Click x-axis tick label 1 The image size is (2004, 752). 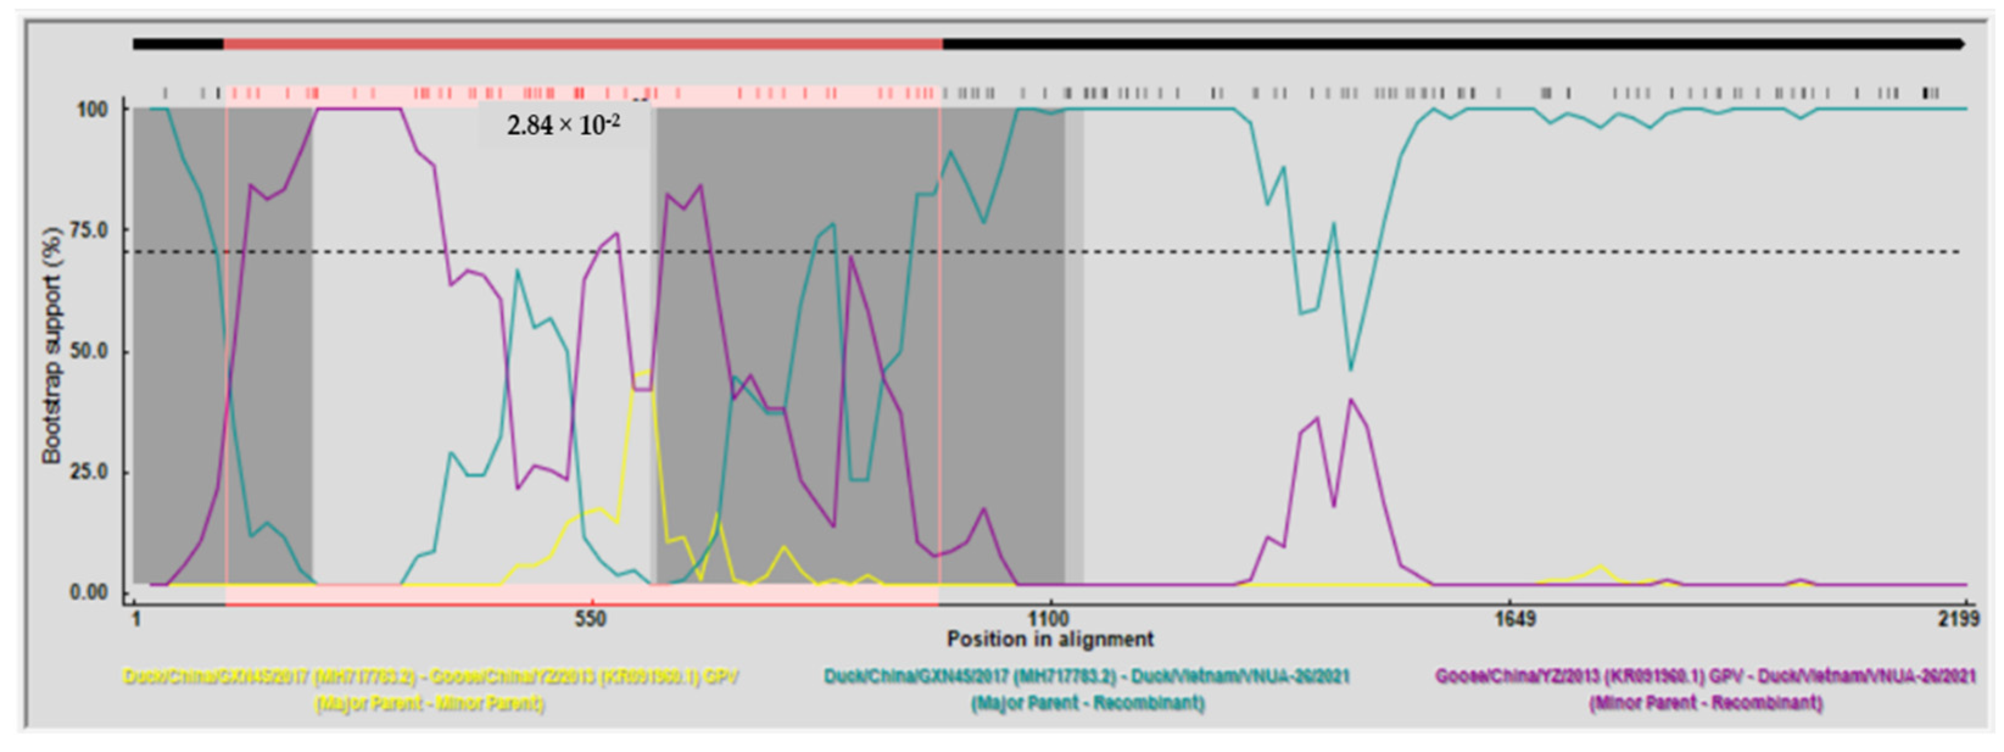(136, 619)
